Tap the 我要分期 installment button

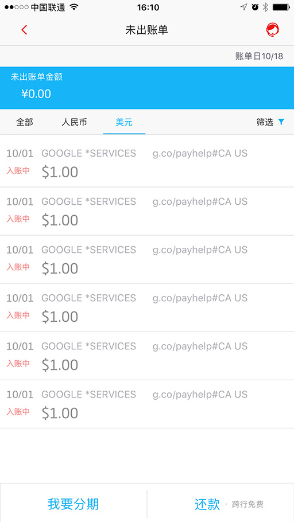(73, 504)
